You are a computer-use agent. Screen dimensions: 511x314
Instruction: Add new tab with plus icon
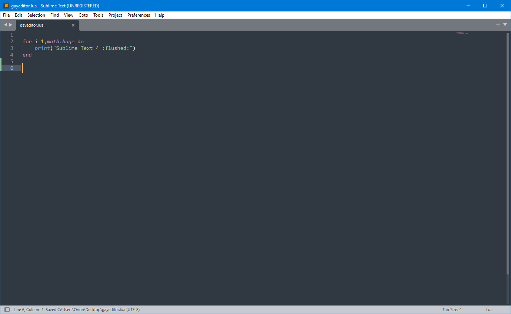(x=498, y=25)
